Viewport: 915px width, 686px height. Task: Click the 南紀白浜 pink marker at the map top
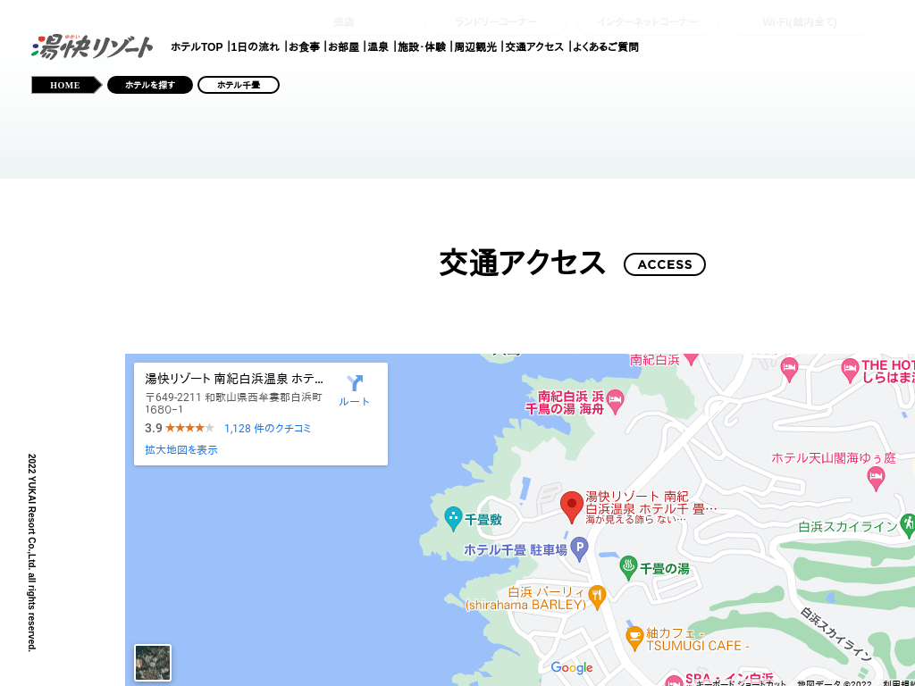point(691,357)
